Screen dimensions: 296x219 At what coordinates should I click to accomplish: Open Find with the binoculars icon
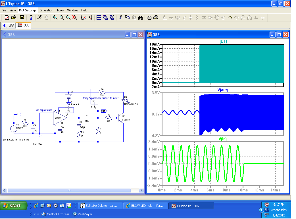140,18
